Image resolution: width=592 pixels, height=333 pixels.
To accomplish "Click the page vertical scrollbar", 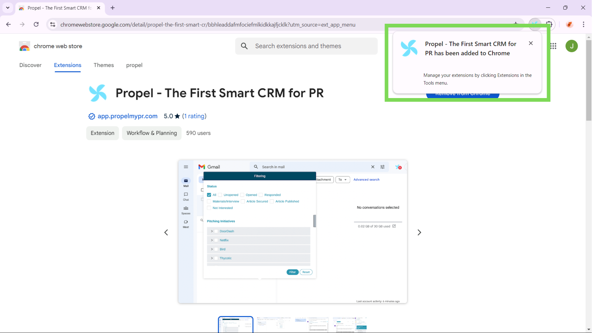I will pyautogui.click(x=589, y=80).
